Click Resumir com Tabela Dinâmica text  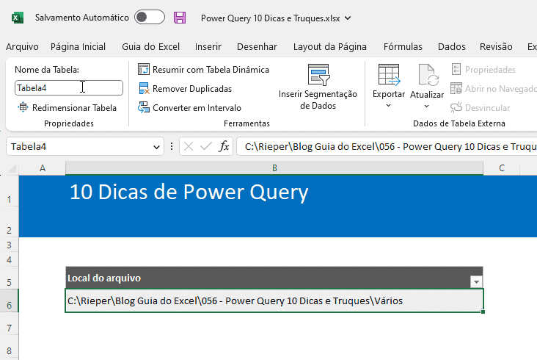pos(211,70)
